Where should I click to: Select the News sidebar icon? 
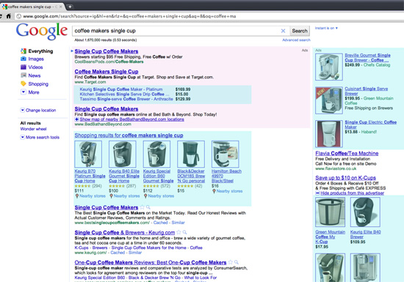pos(24,75)
